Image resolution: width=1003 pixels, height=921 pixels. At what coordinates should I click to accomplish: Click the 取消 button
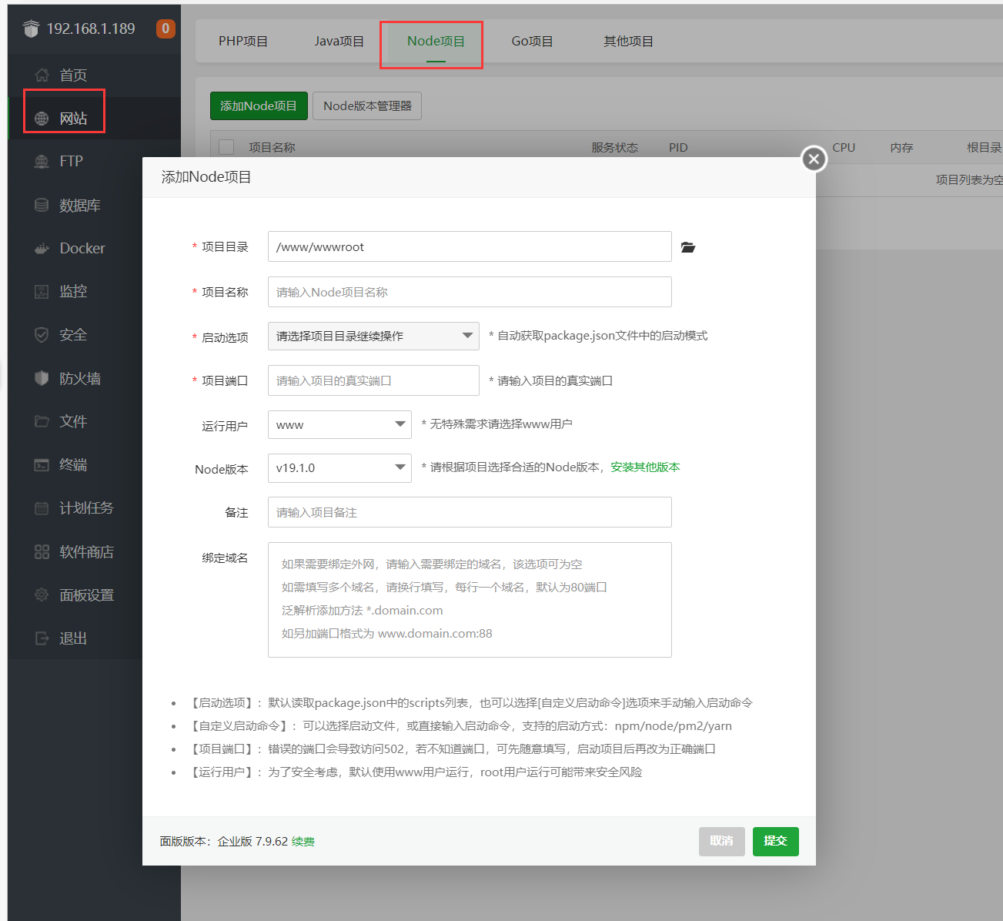coord(722,842)
